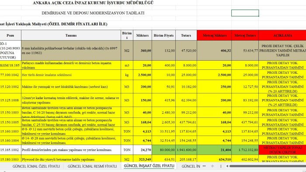
Task: Select the red AÇIKLAMA header cell
Action: 282,35
